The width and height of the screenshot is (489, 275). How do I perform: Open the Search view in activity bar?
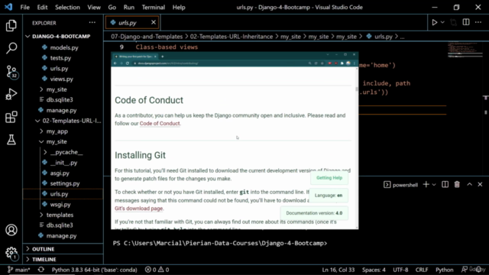coord(11,48)
